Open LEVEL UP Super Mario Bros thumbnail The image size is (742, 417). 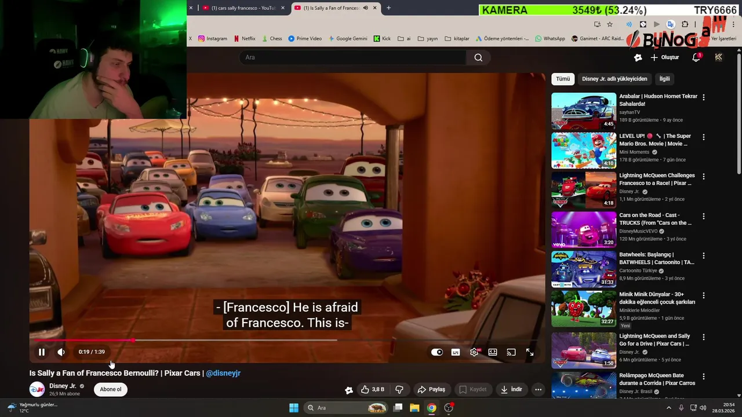(x=584, y=151)
